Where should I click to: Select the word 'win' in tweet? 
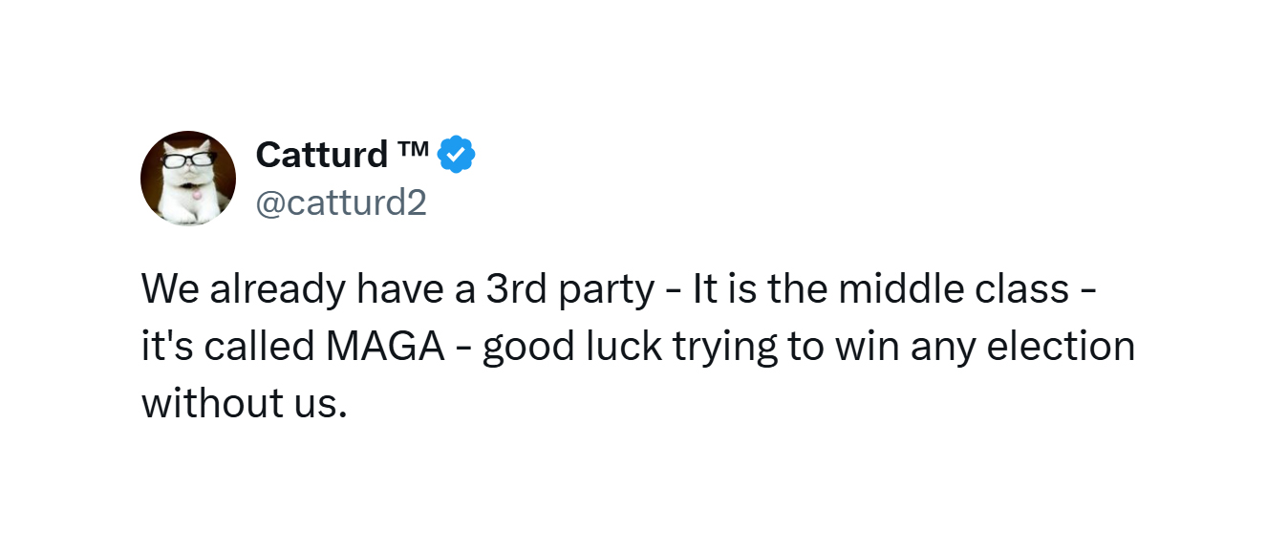[x=868, y=346]
